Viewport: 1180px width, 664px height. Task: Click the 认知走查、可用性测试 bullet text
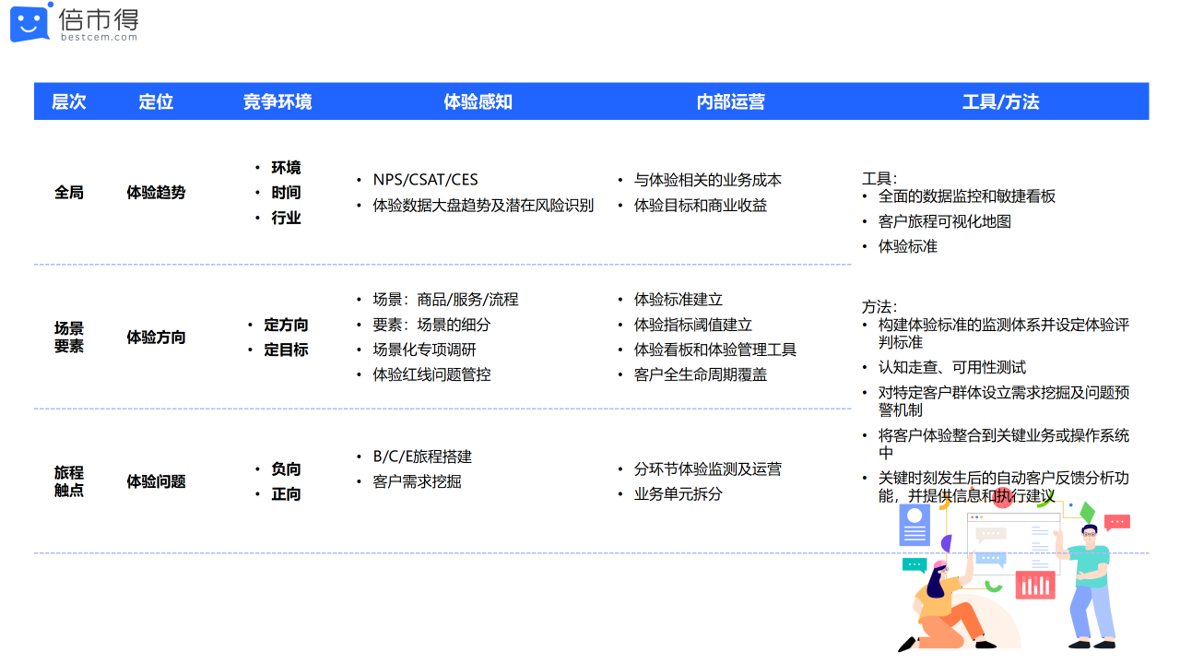pyautogui.click(x=951, y=367)
